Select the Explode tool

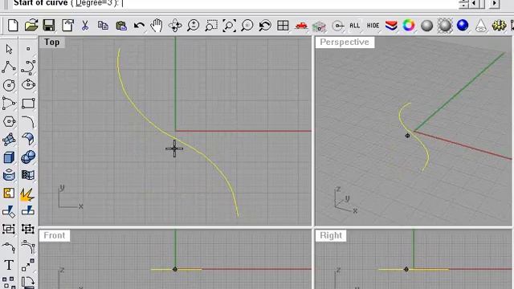pos(27,194)
